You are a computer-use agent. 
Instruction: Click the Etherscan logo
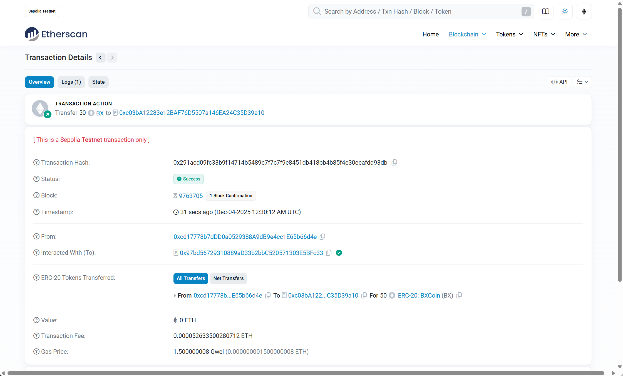tap(56, 34)
